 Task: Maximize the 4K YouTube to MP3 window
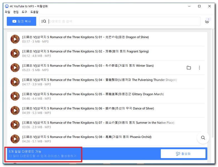[199, 6]
